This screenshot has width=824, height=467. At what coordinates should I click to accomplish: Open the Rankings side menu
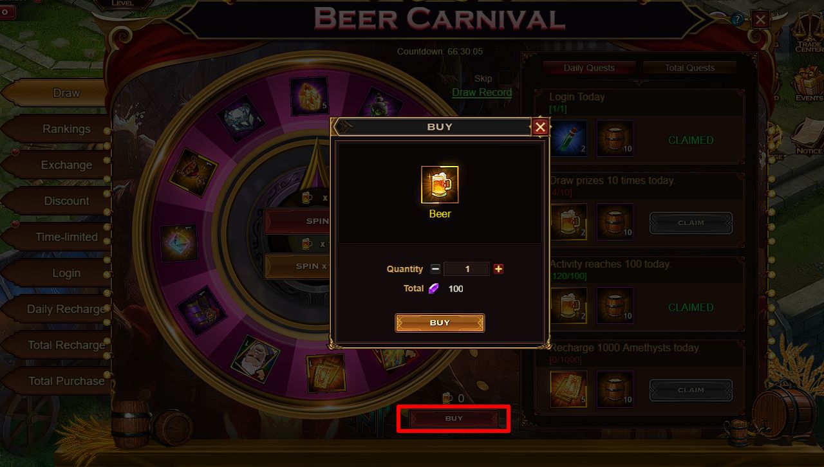[66, 129]
